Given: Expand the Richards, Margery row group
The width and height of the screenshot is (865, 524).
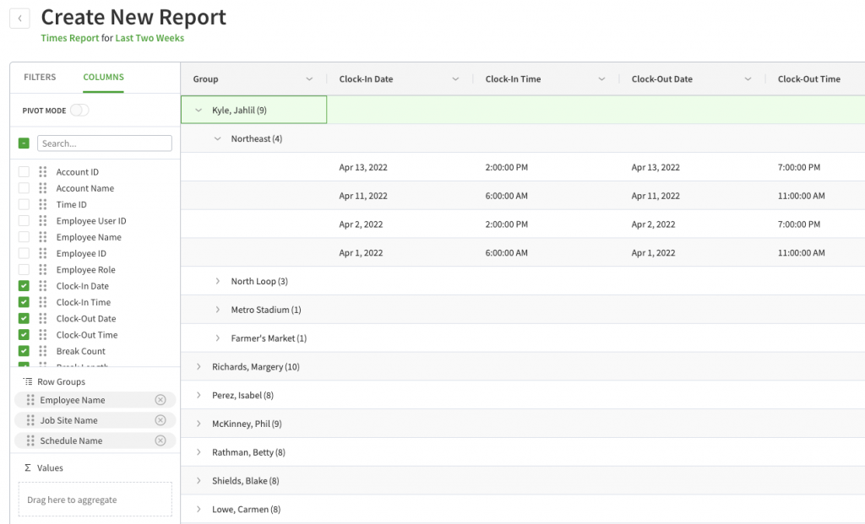Looking at the screenshot, I should tap(198, 366).
